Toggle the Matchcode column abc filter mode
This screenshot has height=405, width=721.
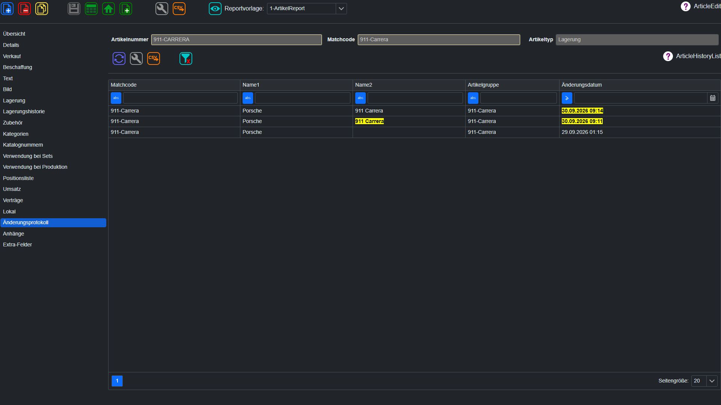[116, 98]
